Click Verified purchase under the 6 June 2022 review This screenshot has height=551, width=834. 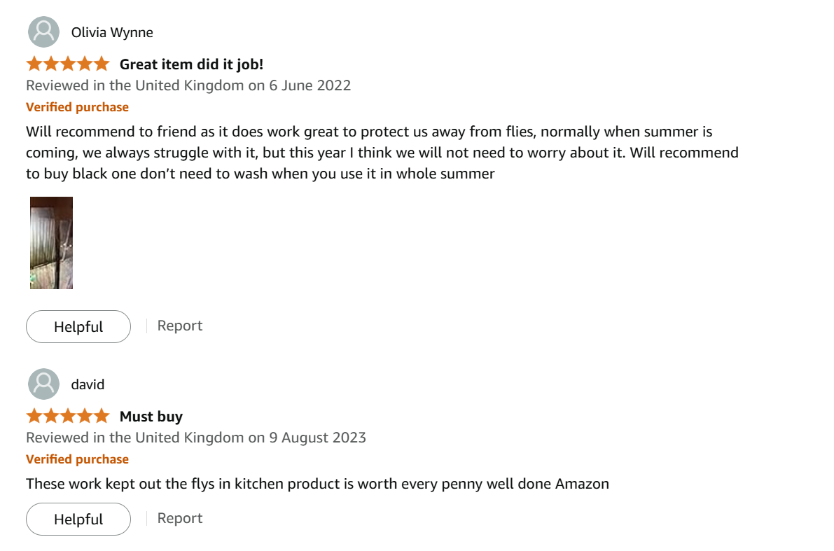coord(77,107)
